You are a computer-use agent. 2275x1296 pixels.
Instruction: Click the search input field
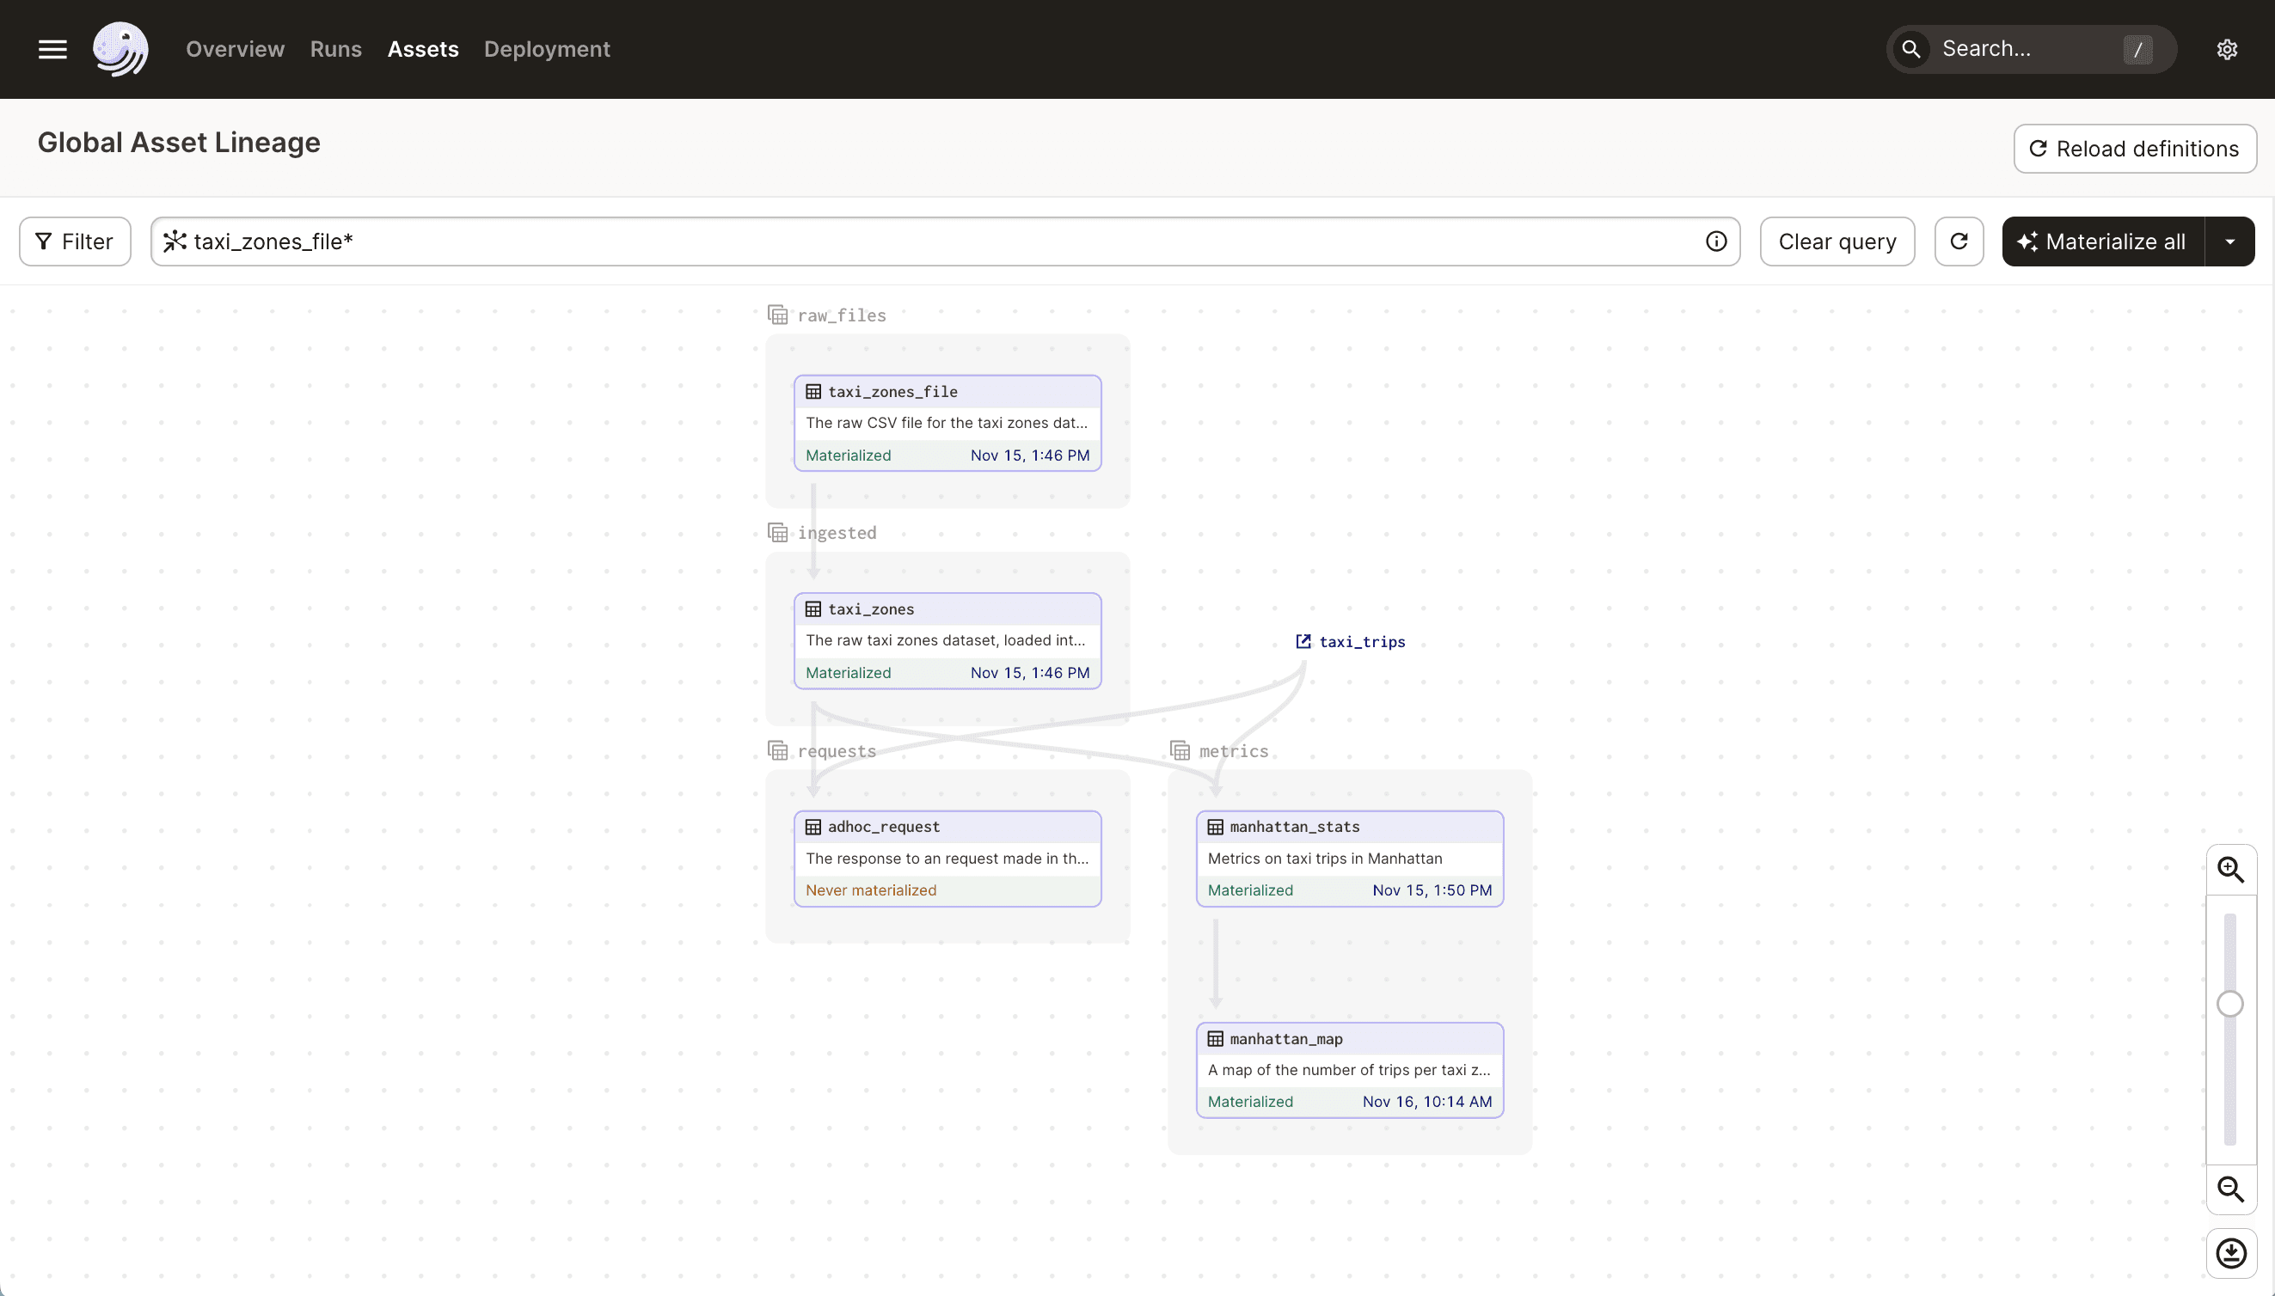click(2031, 48)
